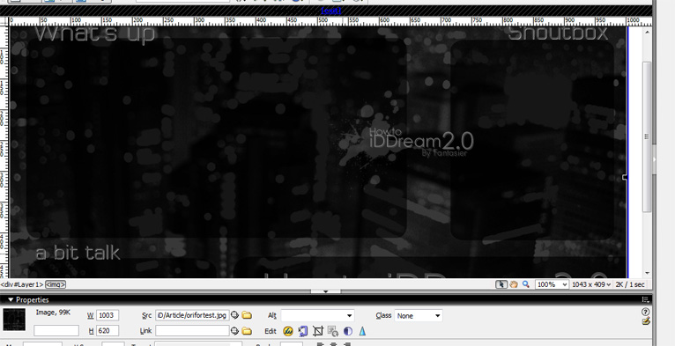This screenshot has height=346, width=675.
Task: Select the Hand tool in status bar
Action: pos(514,284)
